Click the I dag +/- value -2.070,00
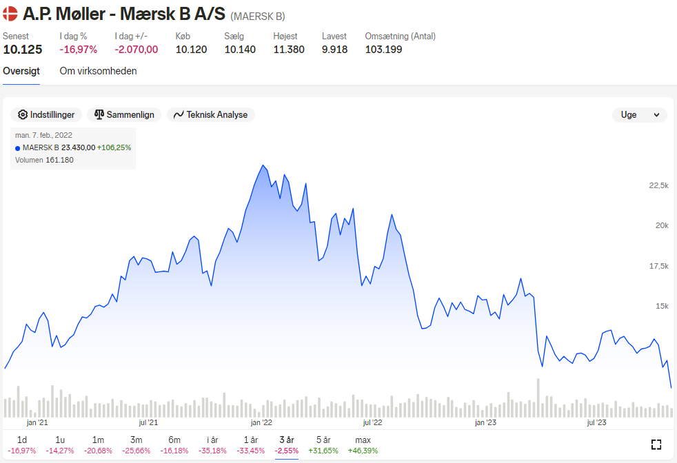Viewport: 677px width, 463px height. (136, 50)
